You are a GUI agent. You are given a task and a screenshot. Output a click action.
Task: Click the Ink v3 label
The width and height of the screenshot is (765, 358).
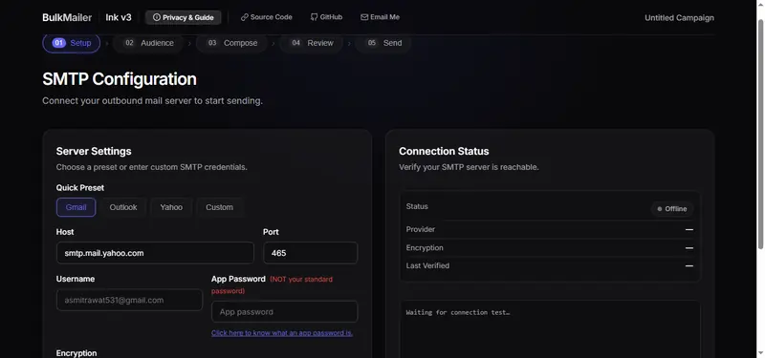tap(119, 17)
